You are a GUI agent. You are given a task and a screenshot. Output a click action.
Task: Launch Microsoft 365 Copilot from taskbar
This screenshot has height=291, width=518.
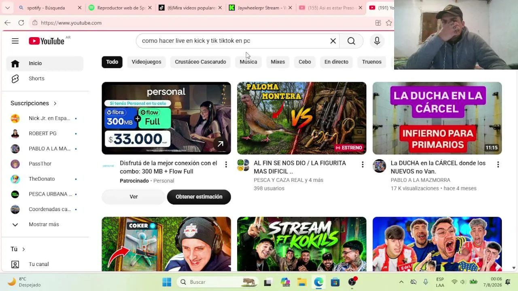(285, 282)
